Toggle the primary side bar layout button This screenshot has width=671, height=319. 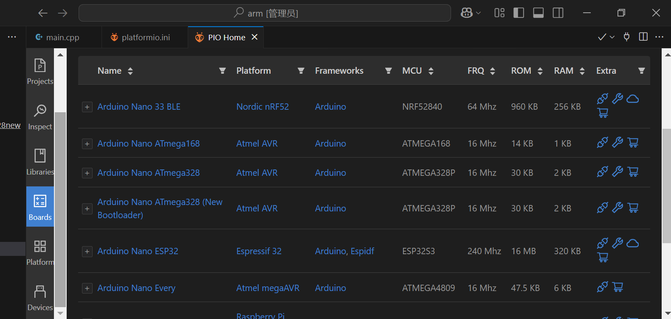pyautogui.click(x=519, y=13)
